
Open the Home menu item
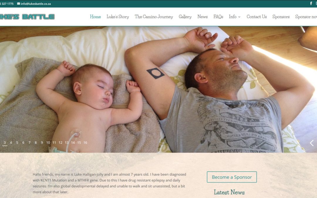coord(95,17)
